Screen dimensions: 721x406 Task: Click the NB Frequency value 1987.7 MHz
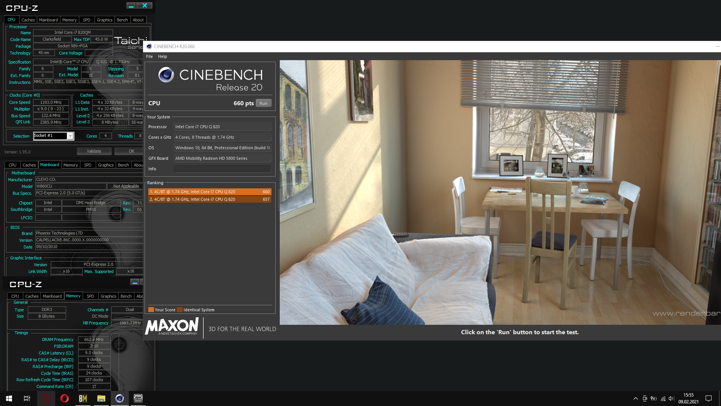[x=127, y=323]
